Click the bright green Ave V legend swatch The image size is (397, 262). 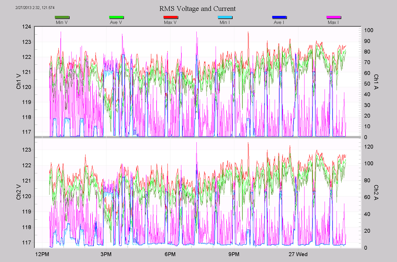tap(116, 17)
